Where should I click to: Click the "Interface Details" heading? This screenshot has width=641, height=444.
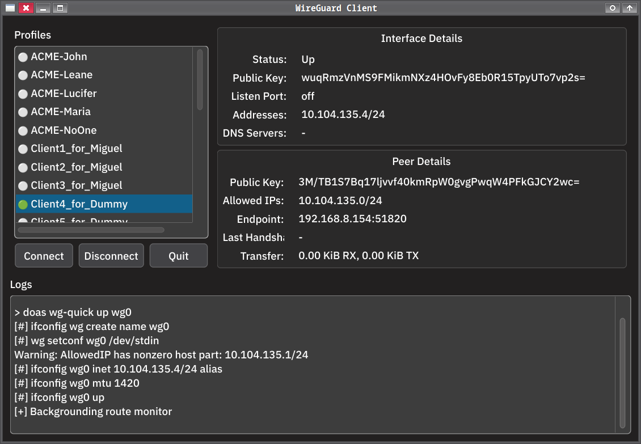pyautogui.click(x=421, y=39)
